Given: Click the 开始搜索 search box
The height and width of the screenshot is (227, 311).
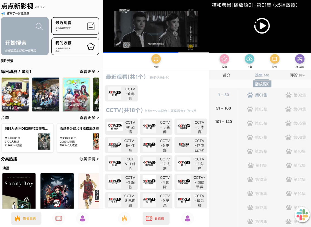Looking at the screenshot, I should point(25,36).
